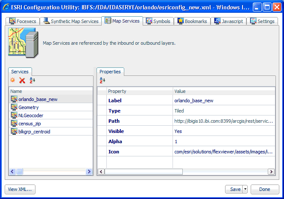
Task: Click the Path property name
Action: click(x=114, y=121)
